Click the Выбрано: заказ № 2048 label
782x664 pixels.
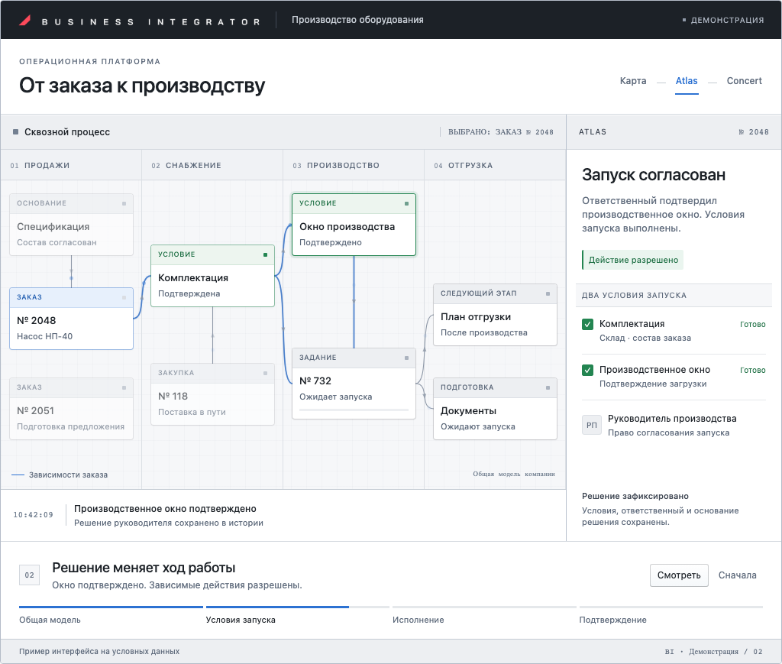(x=501, y=131)
